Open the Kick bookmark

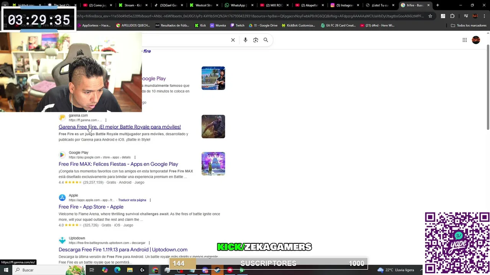[x=200, y=25]
